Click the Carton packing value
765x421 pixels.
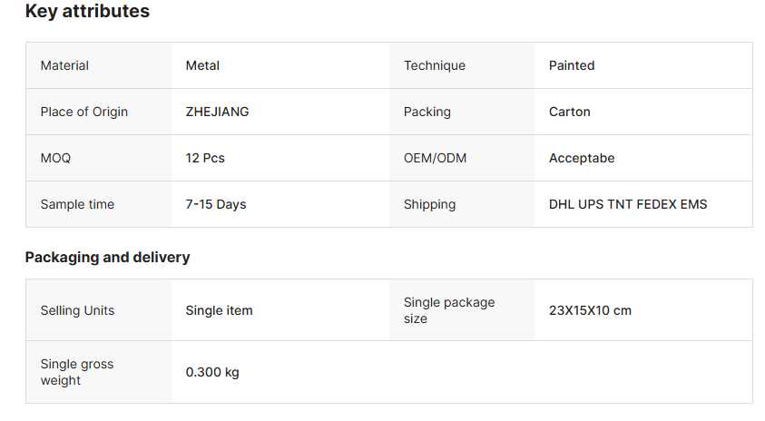click(570, 112)
